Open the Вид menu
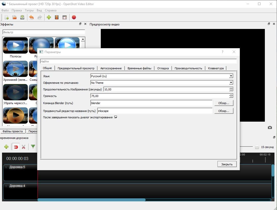Image resolution: width=277 pixels, height=210 pixels. click(x=39, y=10)
